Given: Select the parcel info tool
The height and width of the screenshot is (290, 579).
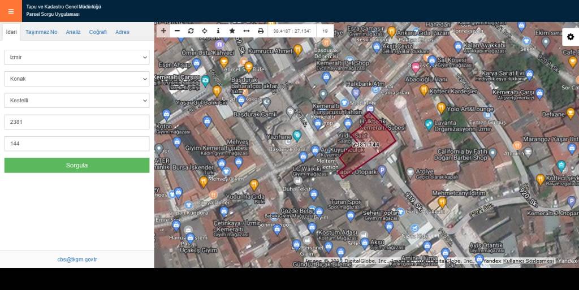Looking at the screenshot, I should (218, 31).
